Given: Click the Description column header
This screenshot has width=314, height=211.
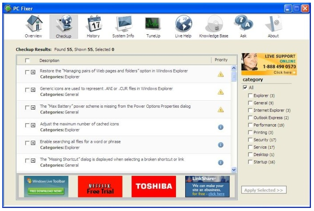Looking at the screenshot, I should point(49,61).
